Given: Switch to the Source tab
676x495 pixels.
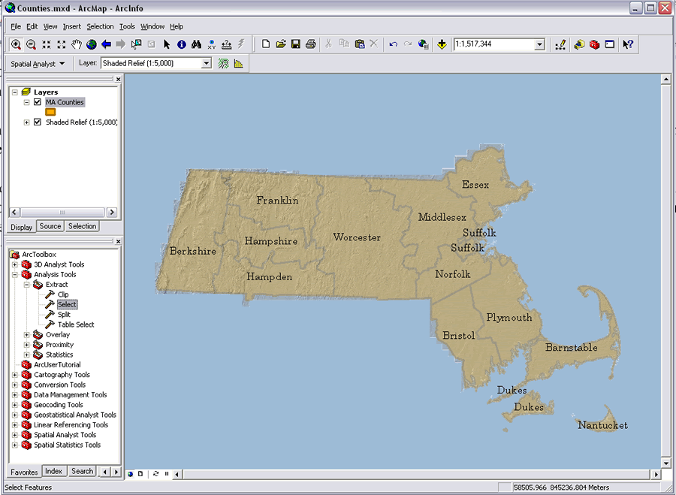Looking at the screenshot, I should (x=50, y=226).
